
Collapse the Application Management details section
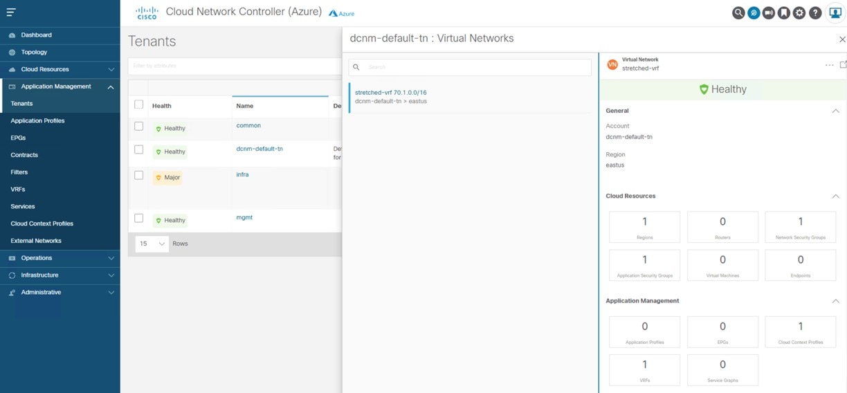[x=835, y=301]
